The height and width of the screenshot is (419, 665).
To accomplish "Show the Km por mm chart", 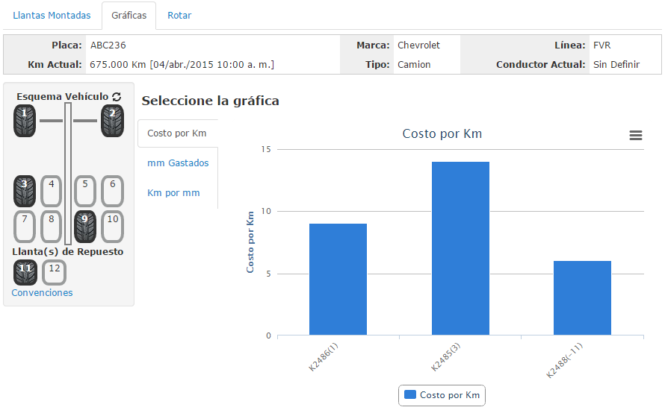I will 173,193.
